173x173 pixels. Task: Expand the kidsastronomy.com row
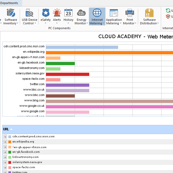point(5,157)
